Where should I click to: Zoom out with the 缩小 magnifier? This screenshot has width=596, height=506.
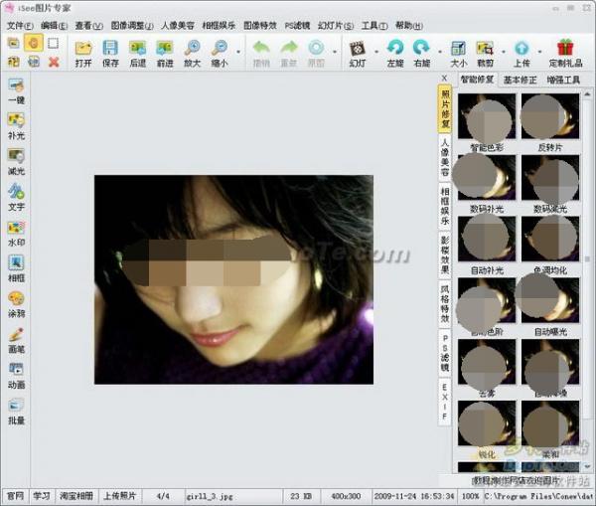pos(220,49)
